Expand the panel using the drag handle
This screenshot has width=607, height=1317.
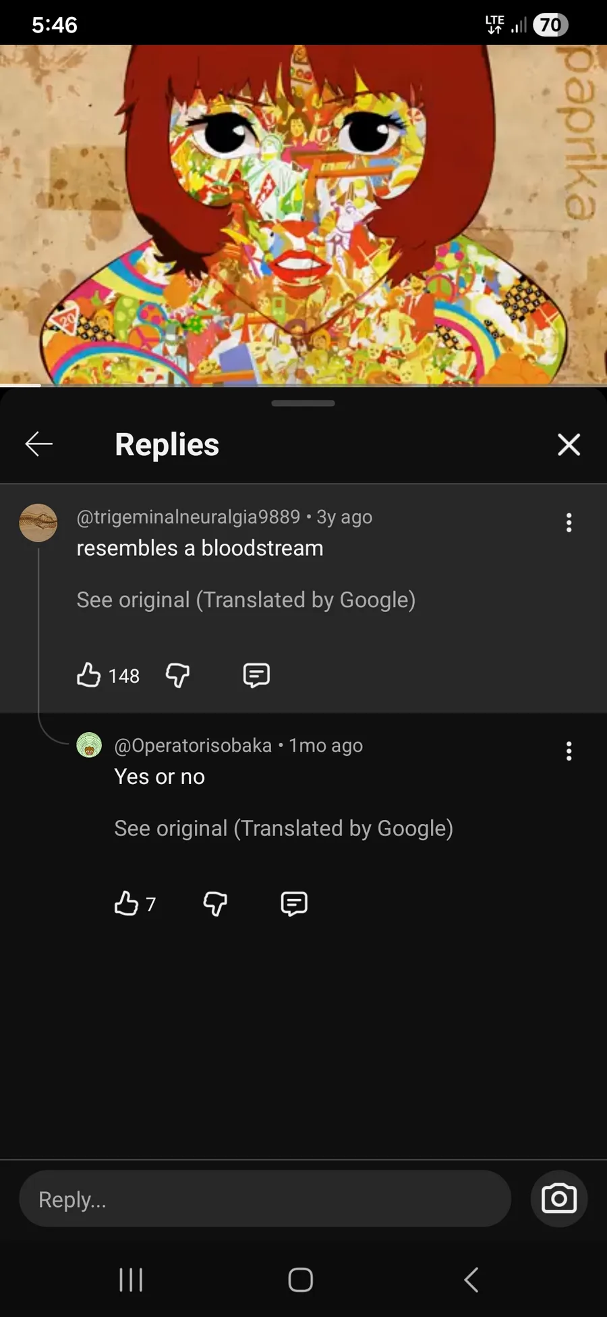click(x=303, y=403)
